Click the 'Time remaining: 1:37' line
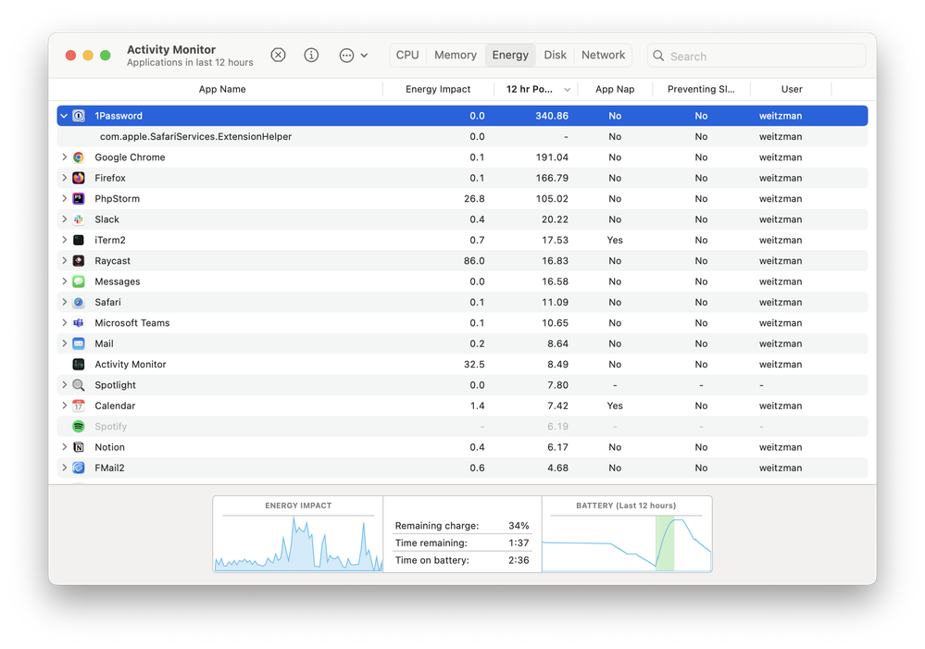The width and height of the screenshot is (925, 649). (x=462, y=543)
